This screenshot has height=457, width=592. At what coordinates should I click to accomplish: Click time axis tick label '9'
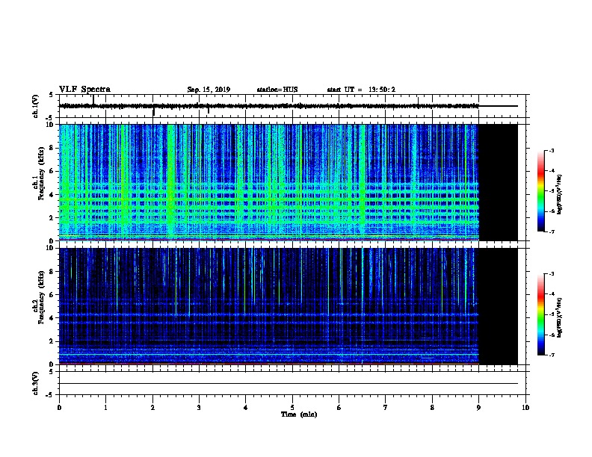478,408
